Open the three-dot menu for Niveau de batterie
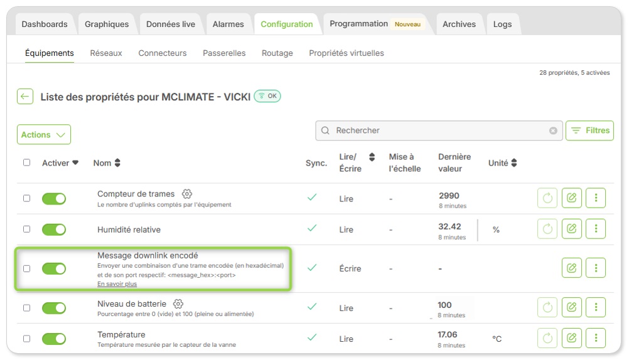 click(596, 307)
